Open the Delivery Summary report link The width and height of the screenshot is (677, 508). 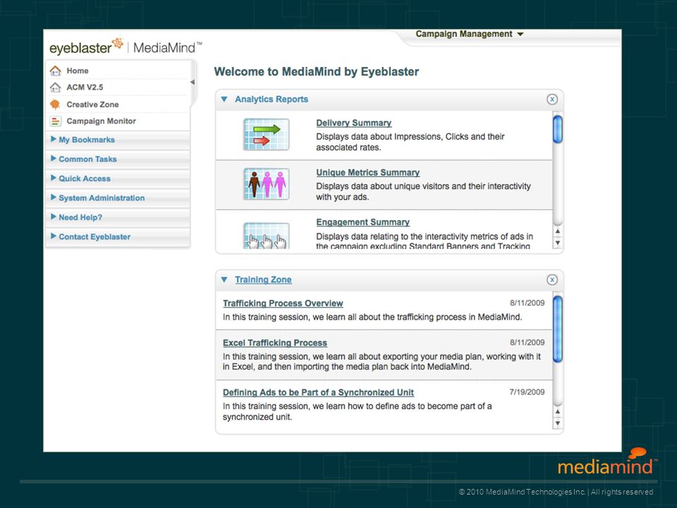(353, 123)
